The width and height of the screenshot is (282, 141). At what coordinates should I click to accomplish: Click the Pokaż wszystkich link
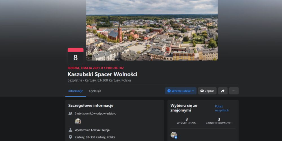click(222, 108)
